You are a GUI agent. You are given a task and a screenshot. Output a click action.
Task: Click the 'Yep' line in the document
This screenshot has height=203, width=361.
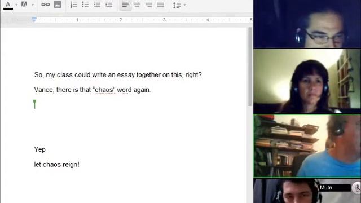[40, 149]
